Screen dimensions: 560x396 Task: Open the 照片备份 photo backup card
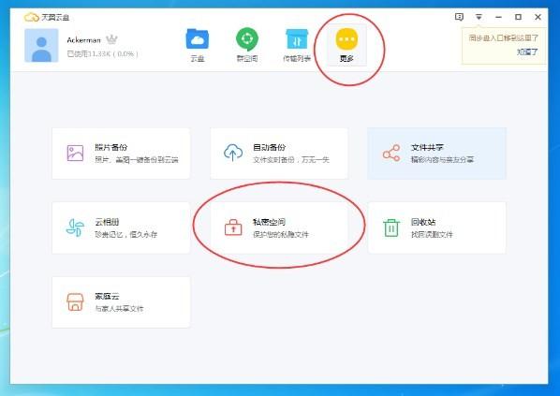point(121,154)
